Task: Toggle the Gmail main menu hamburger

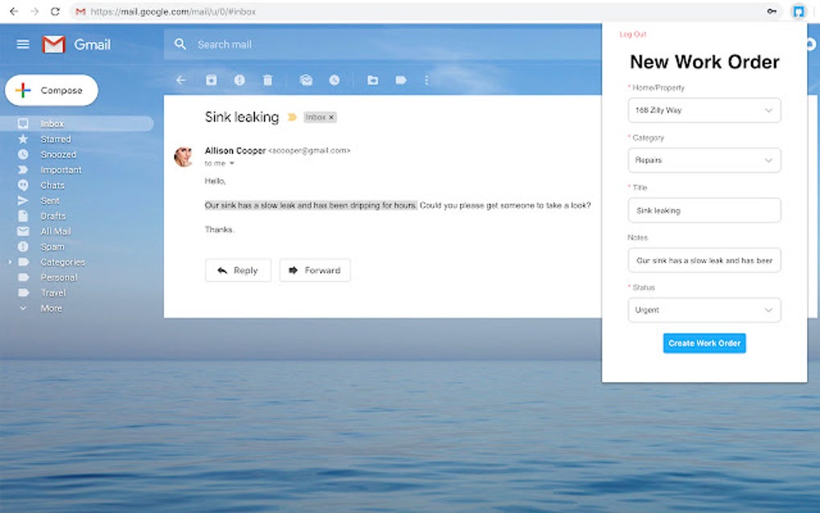Action: click(23, 44)
